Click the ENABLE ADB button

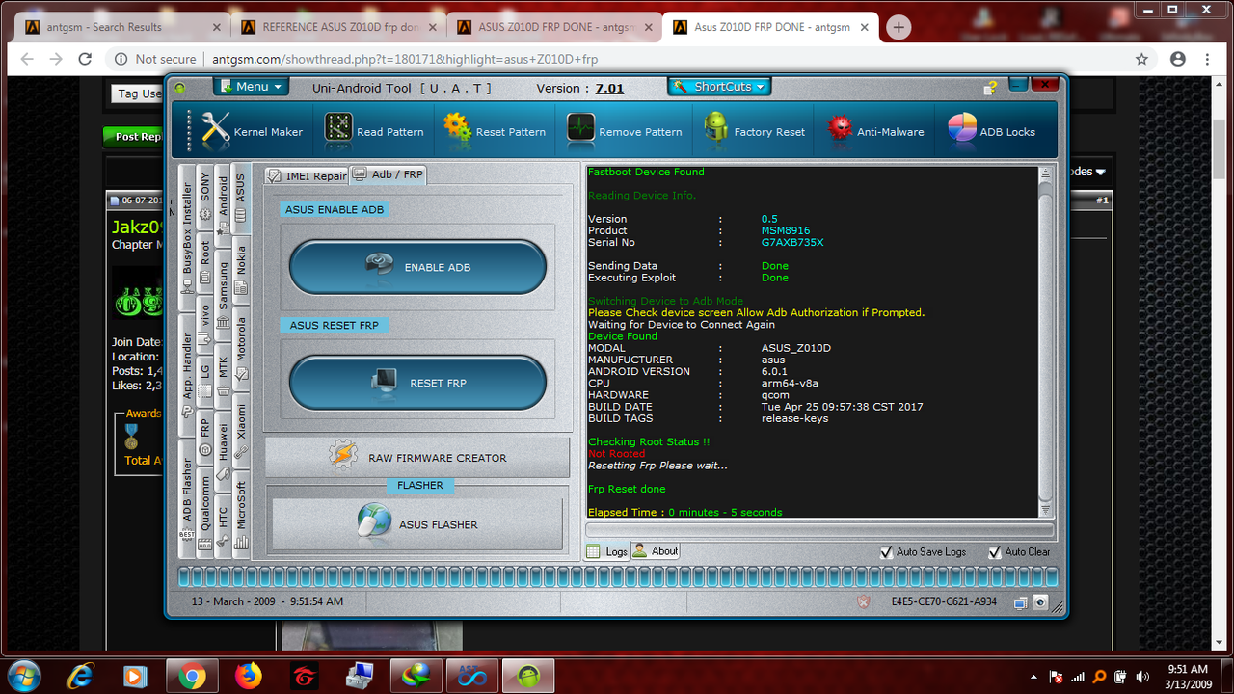(417, 267)
